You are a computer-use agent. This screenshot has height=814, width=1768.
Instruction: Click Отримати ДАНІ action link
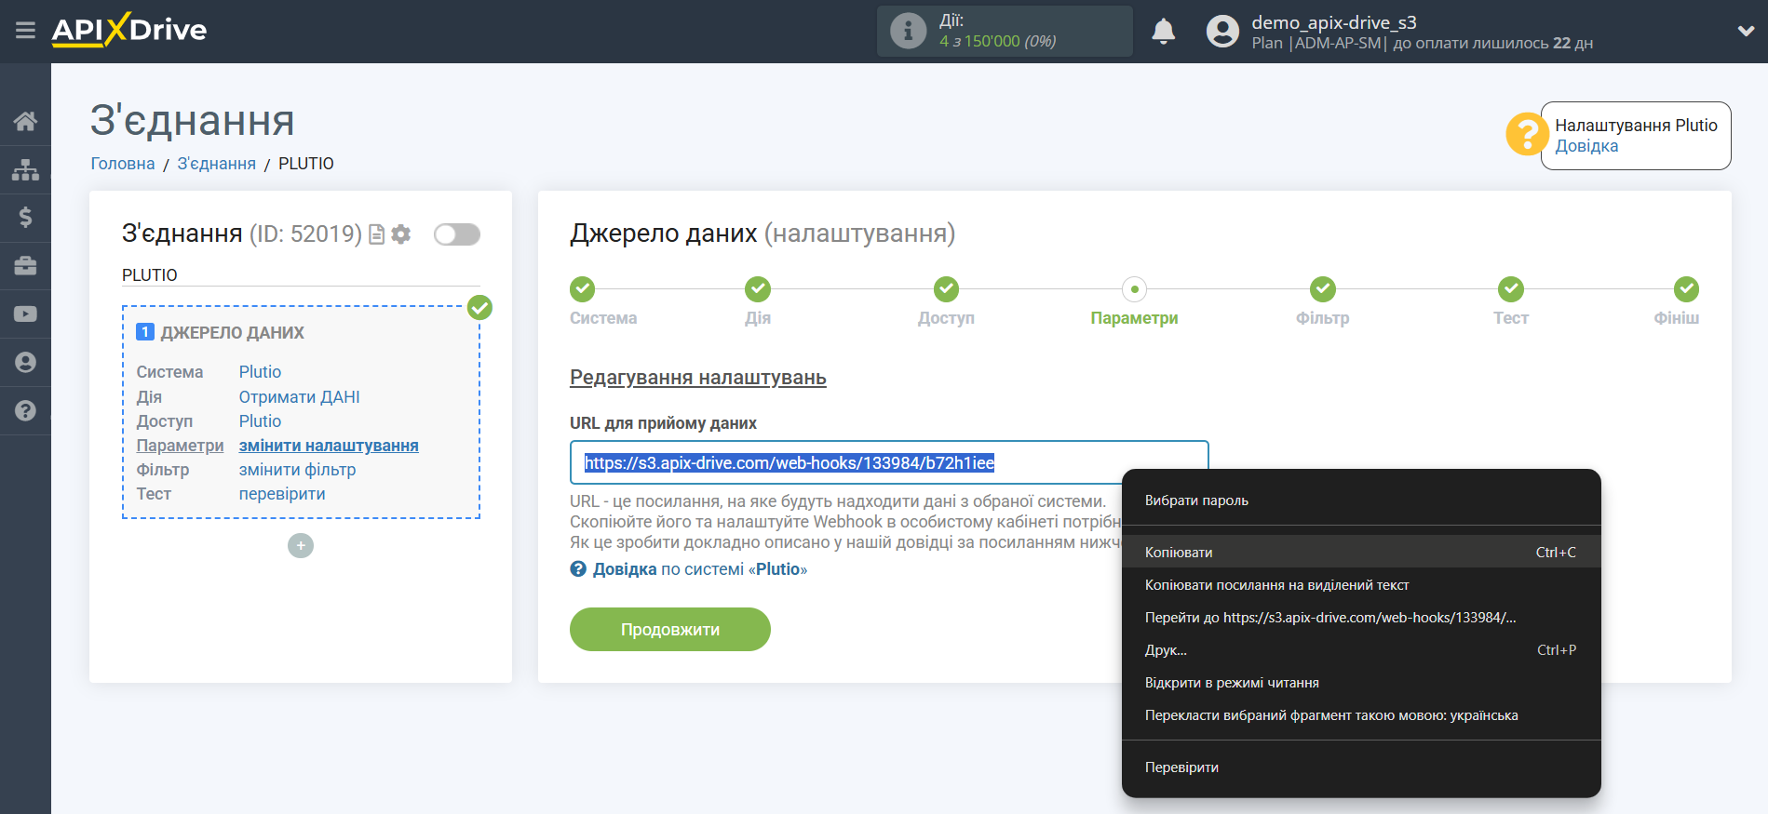(299, 397)
